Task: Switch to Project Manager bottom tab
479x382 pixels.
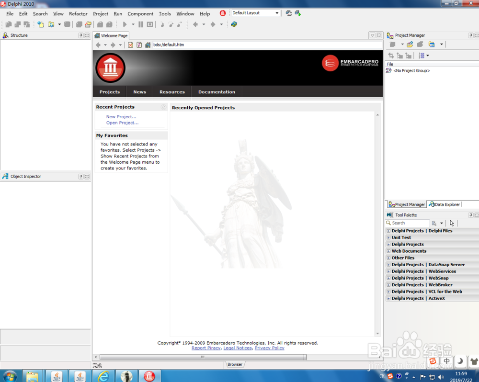Action: click(x=407, y=204)
